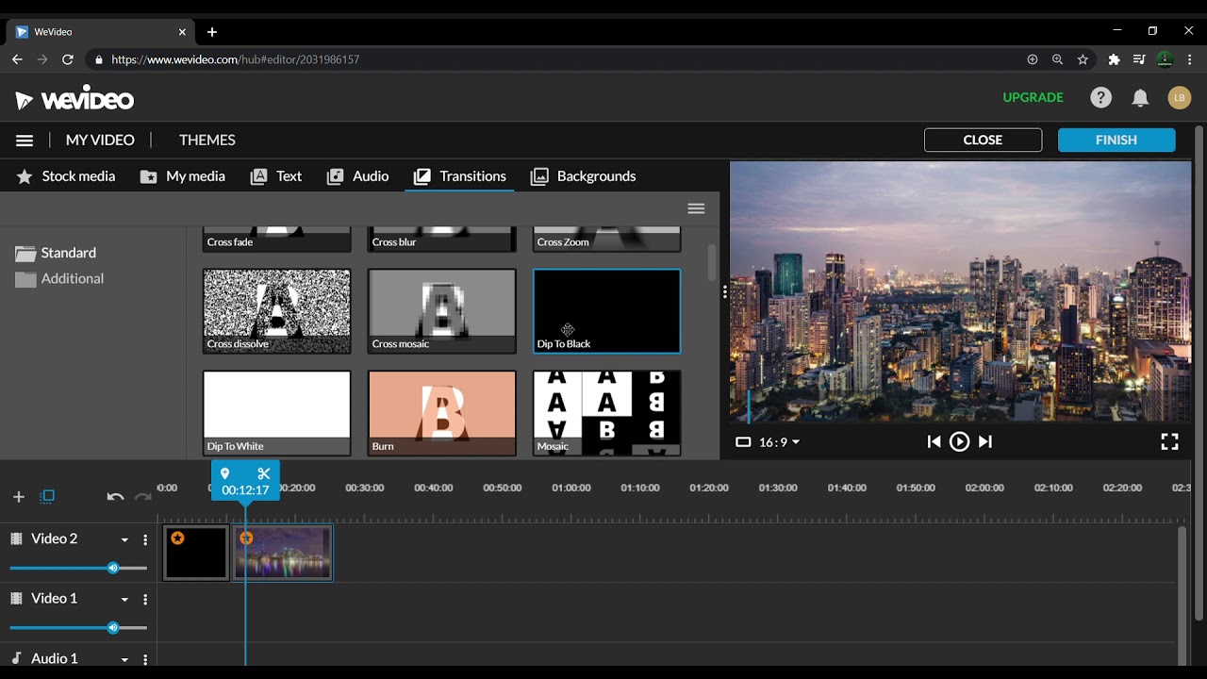Open the LB user avatar menu
1207x679 pixels.
pos(1180,98)
